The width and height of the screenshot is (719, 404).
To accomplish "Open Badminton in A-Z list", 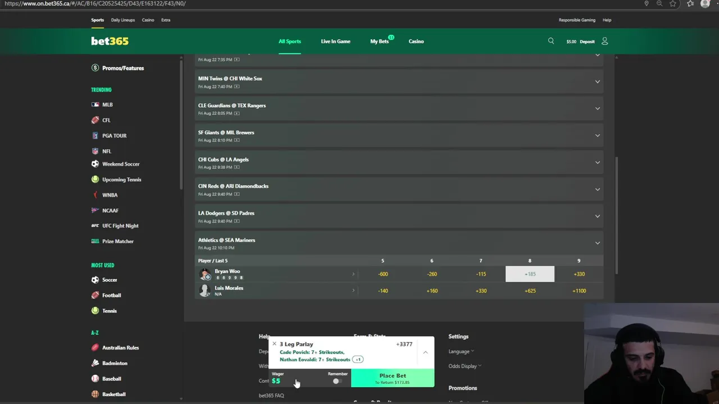I will click(x=115, y=363).
